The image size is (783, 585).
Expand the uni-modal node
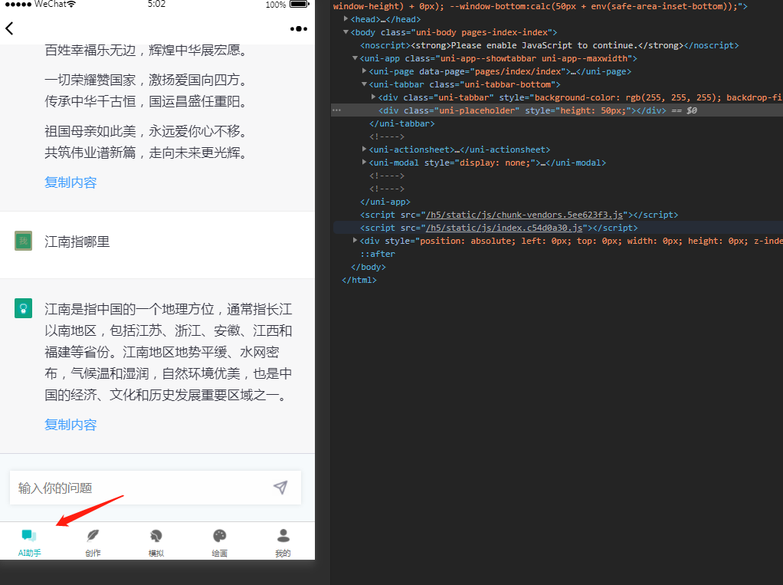[x=365, y=162]
